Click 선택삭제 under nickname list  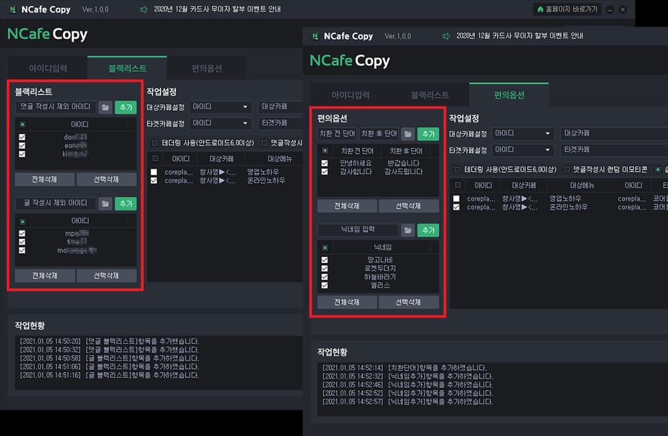409,302
